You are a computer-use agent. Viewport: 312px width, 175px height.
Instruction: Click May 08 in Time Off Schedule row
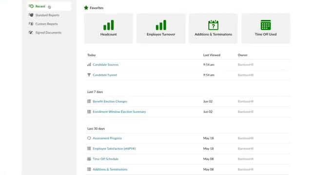[x=208, y=159]
